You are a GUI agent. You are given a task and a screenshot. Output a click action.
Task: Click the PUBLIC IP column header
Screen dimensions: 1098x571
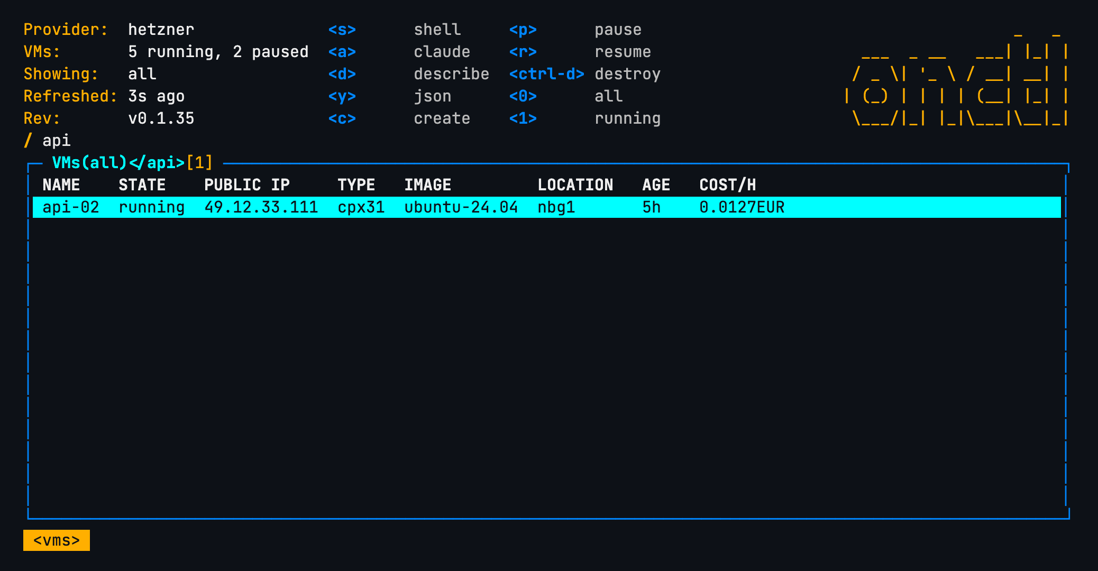[x=247, y=185]
